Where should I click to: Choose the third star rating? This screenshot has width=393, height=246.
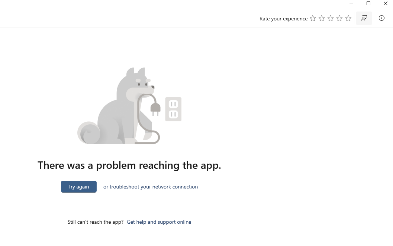click(x=331, y=18)
